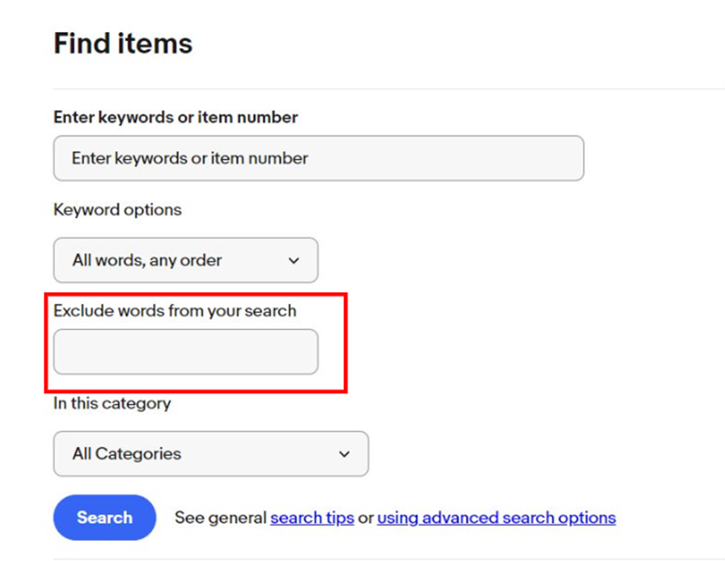Click the 'Find items' page heading

pyautogui.click(x=123, y=44)
